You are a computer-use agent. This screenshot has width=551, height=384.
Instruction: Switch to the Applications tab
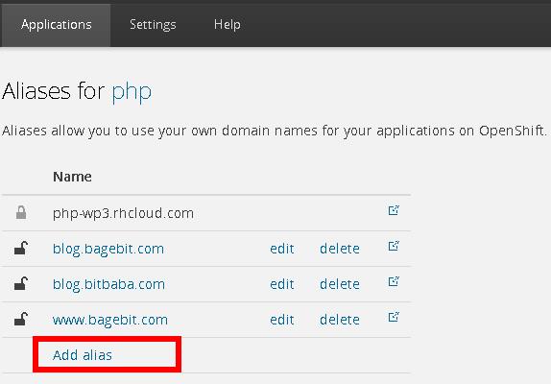point(57,25)
